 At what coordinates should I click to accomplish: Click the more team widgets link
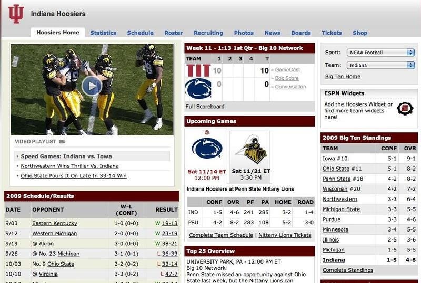point(360,111)
